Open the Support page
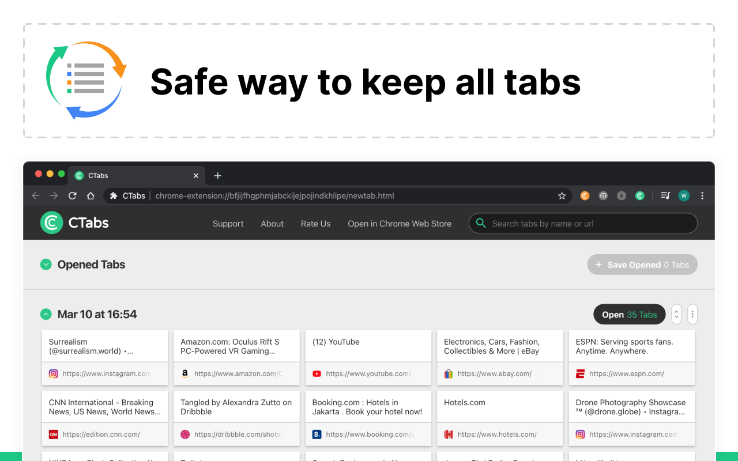738x461 pixels. click(x=228, y=224)
